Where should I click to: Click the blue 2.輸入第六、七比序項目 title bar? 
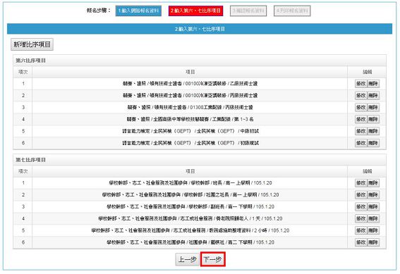click(200, 29)
